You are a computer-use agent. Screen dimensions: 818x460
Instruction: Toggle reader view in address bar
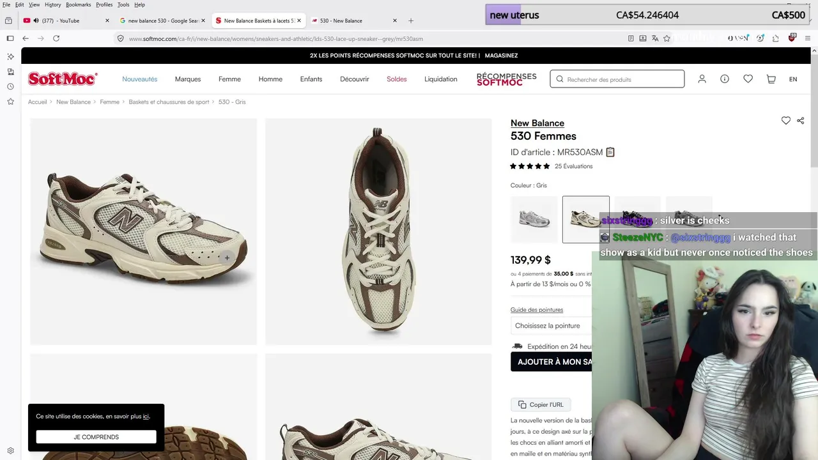[x=631, y=38]
